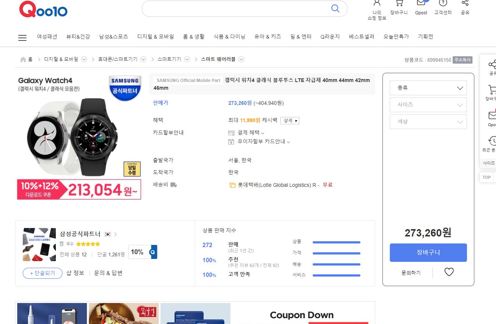
Task: Open the cart (장바구니) icon in header
Action: click(399, 3)
